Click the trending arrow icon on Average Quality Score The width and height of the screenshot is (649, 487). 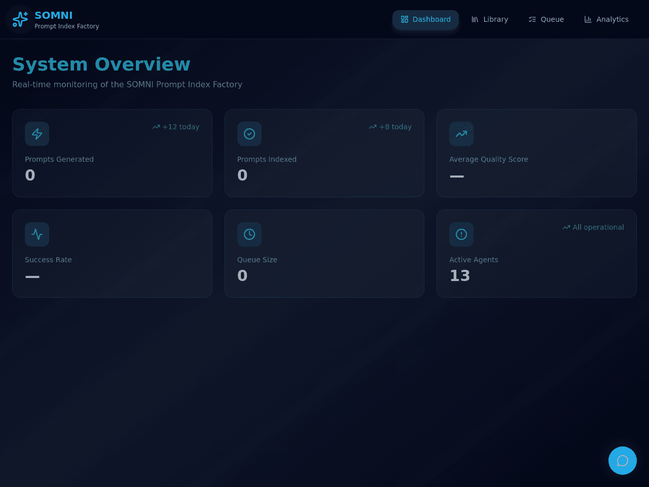click(461, 134)
